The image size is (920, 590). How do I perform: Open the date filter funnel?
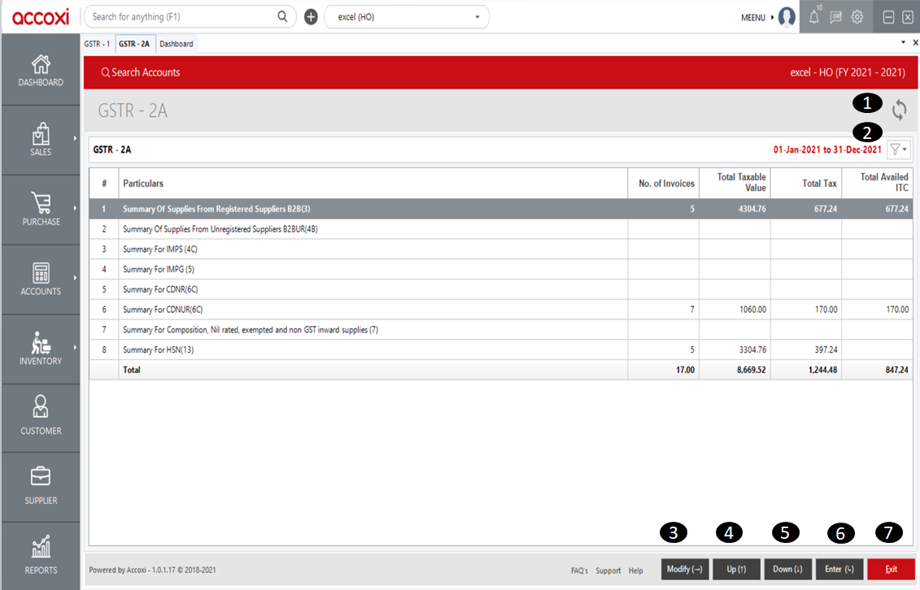(898, 150)
